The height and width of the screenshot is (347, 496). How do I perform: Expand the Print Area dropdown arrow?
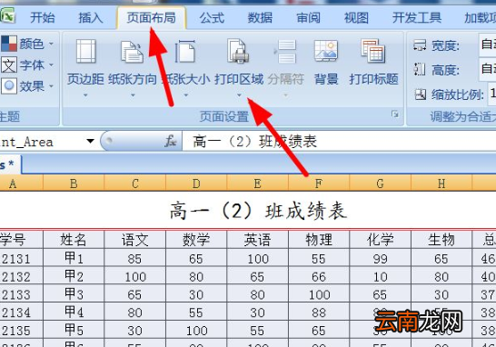[x=239, y=95]
